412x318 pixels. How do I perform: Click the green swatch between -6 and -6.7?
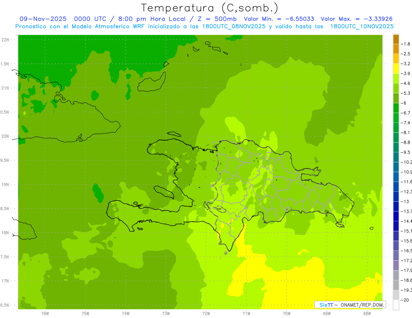(396, 108)
